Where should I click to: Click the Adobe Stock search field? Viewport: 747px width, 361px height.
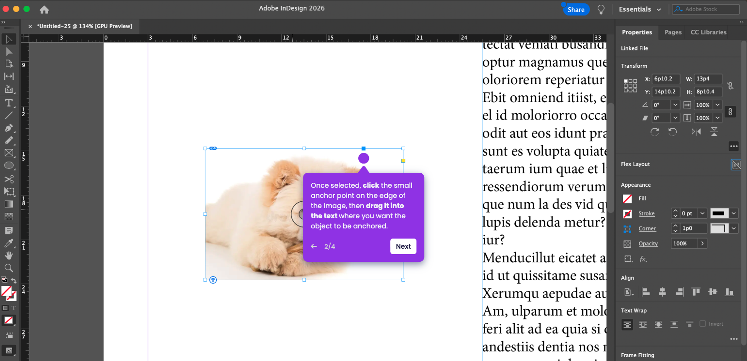point(705,9)
